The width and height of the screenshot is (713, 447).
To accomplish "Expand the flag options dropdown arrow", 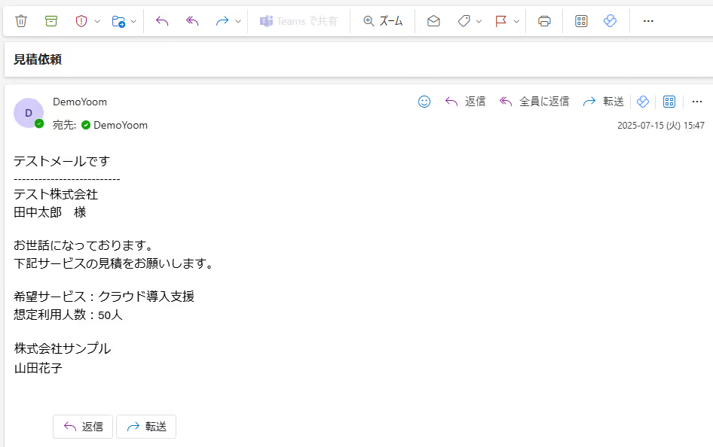I will (516, 21).
